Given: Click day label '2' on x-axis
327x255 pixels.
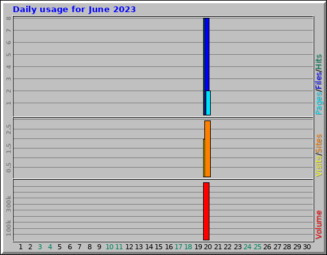Looking at the screenshot, I should tap(30, 247).
